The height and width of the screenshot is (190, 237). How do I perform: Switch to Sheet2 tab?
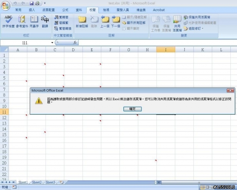[37, 182]
